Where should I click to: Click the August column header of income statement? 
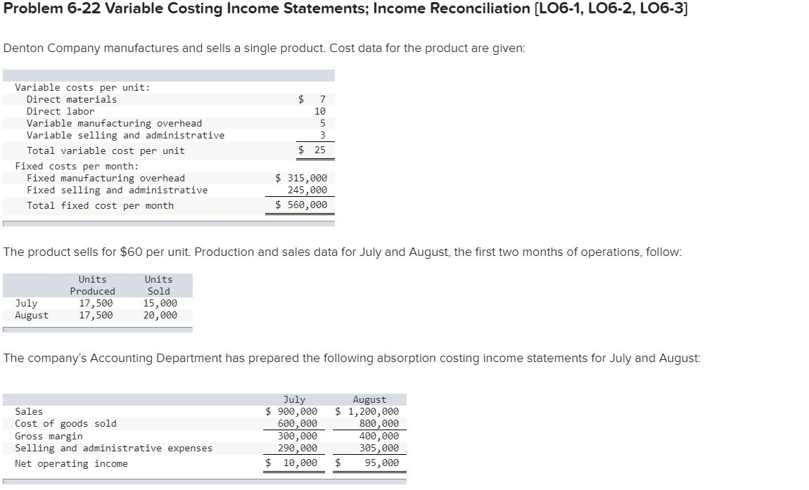(x=369, y=399)
